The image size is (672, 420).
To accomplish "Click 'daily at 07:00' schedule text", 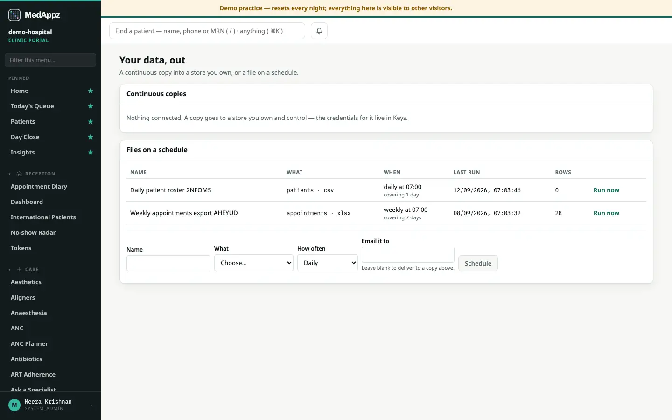I will pos(403,187).
